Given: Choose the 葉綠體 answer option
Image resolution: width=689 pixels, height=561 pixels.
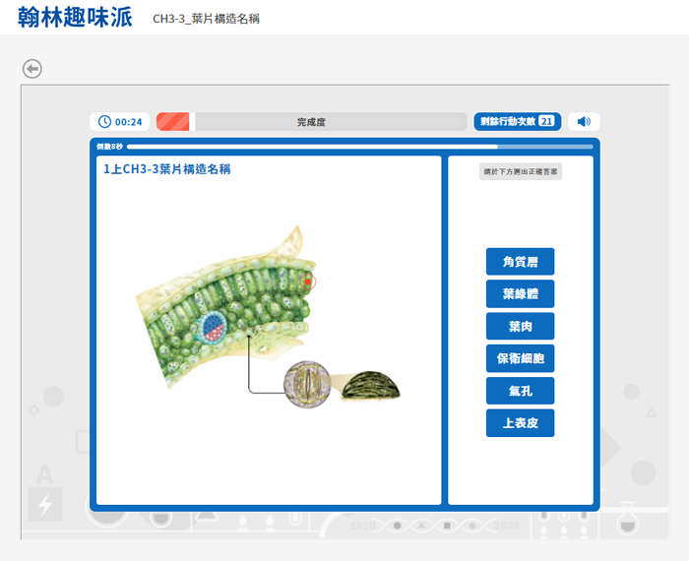Looking at the screenshot, I should click(520, 294).
